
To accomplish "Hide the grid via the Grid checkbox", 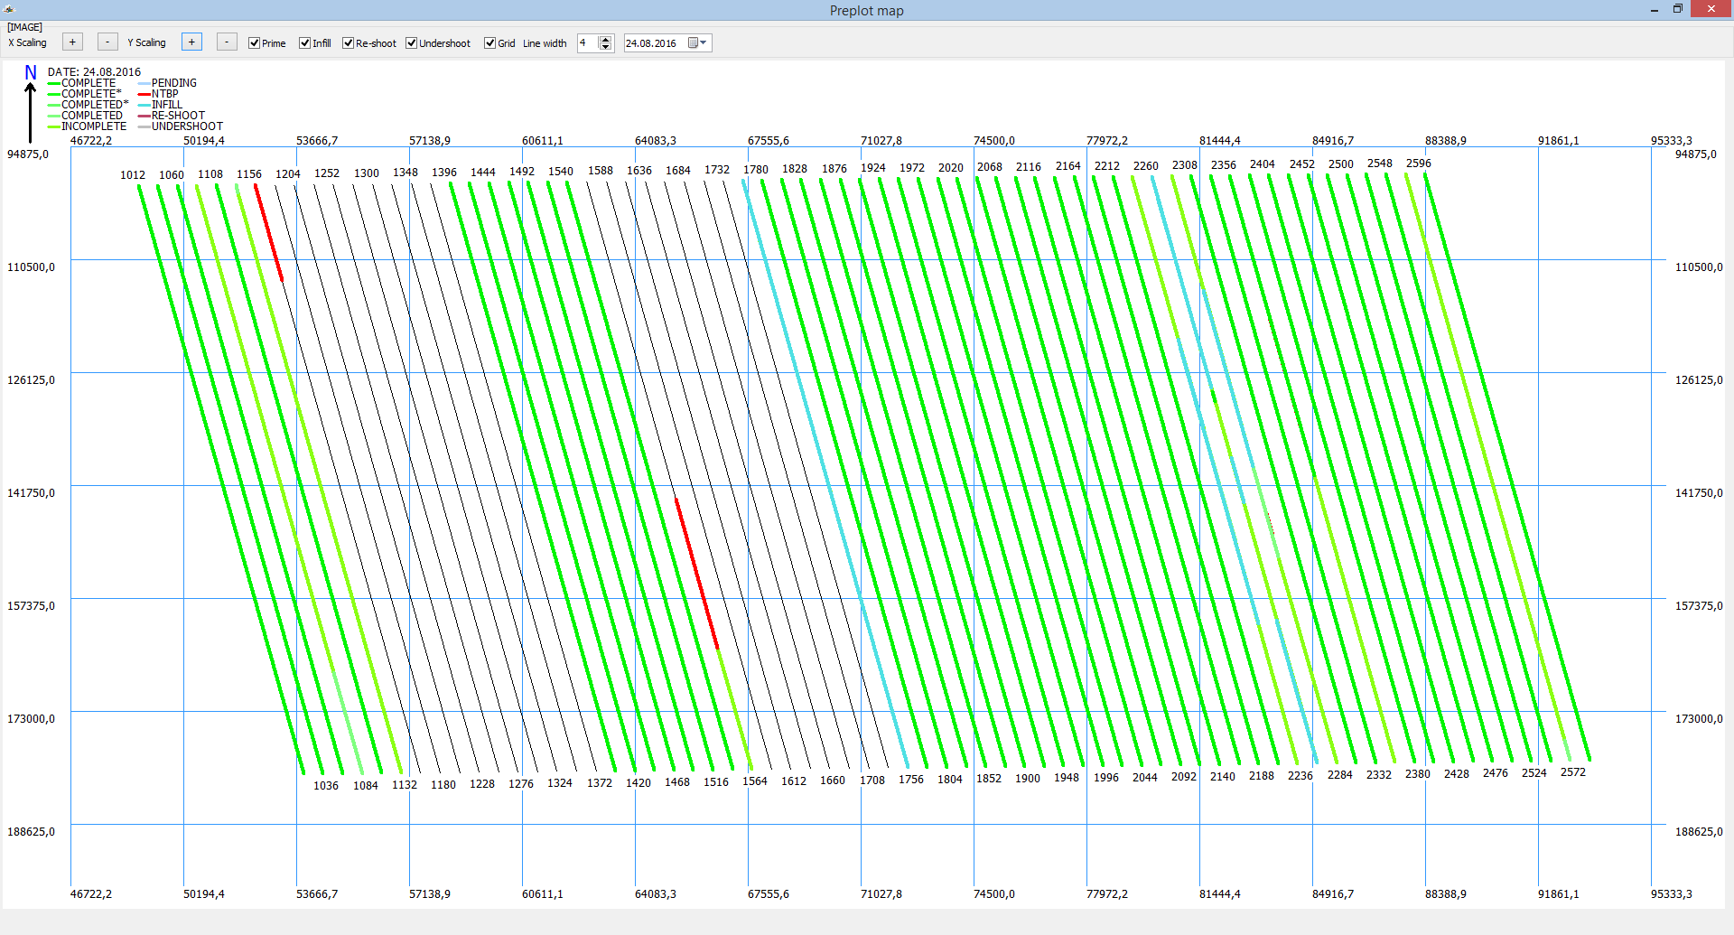I will click(x=490, y=43).
